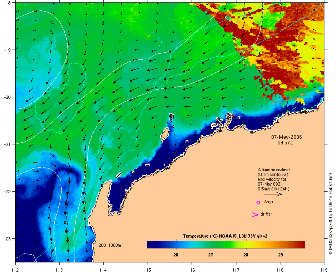Click the '(0.1m contours)' legend text
The image size is (336, 272).
click(273, 174)
